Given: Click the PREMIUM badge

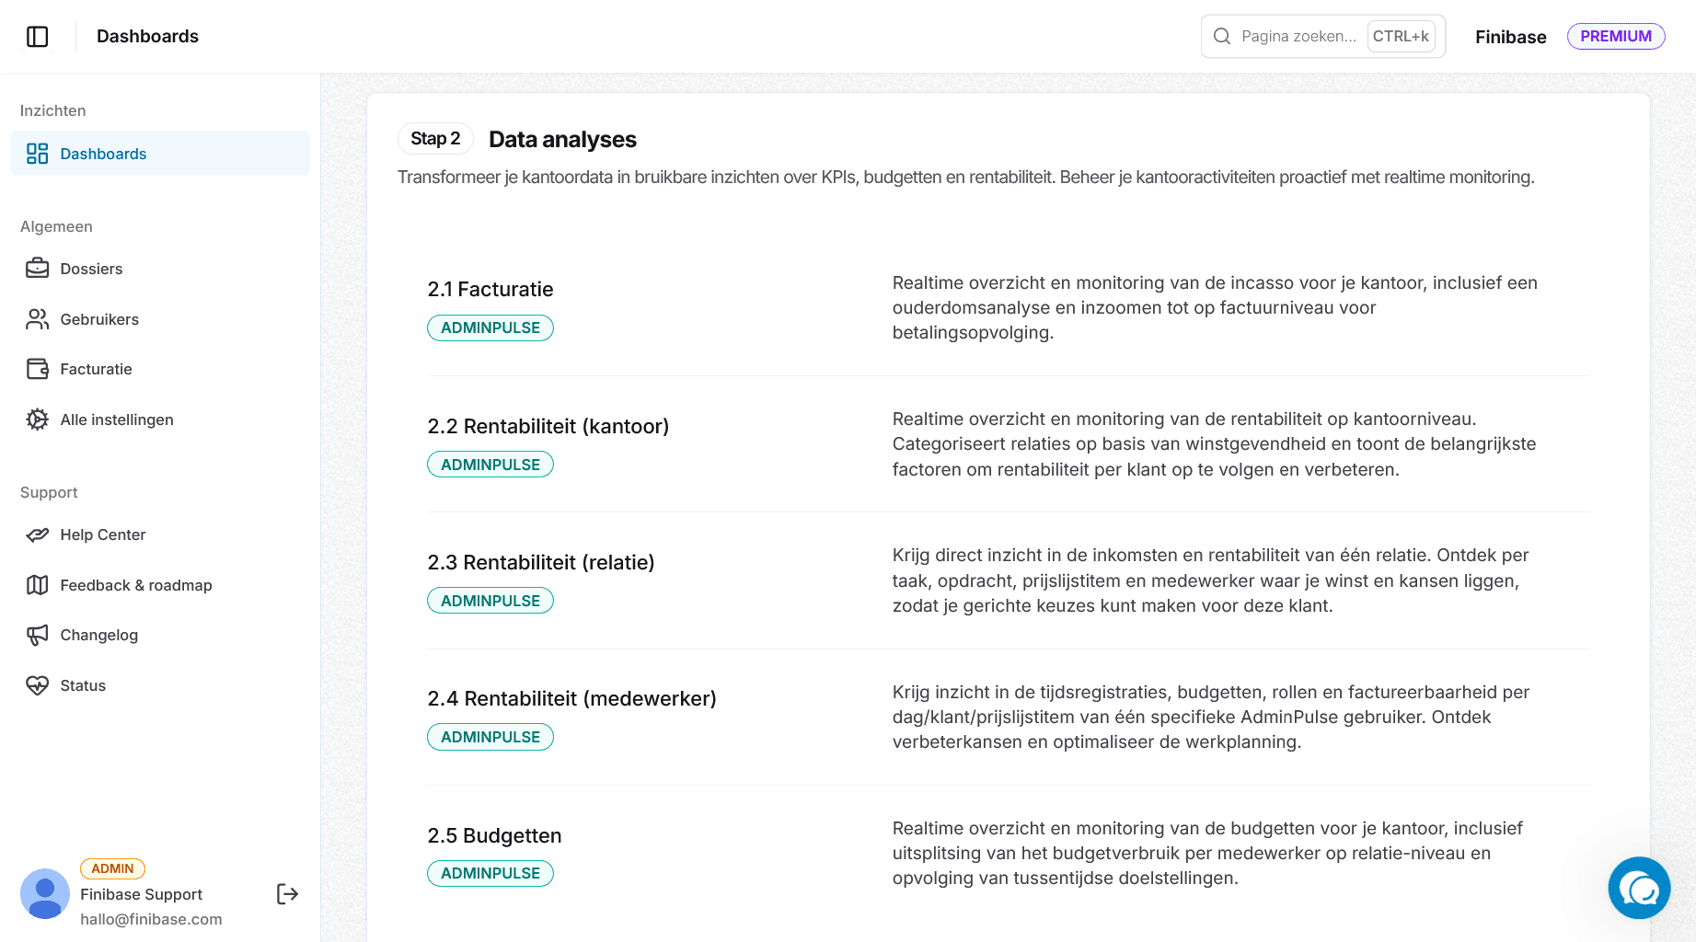Looking at the screenshot, I should click(1616, 36).
